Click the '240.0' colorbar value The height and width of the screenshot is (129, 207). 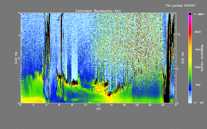click(x=198, y=32)
